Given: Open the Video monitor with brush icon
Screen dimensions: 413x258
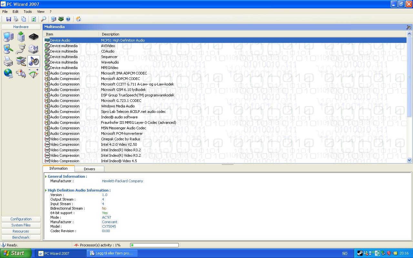Looking at the screenshot, I should [8, 49].
